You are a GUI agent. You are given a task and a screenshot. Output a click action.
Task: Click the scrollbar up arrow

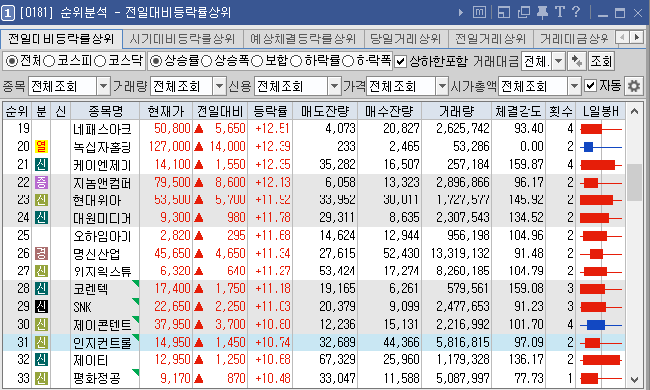(634, 111)
